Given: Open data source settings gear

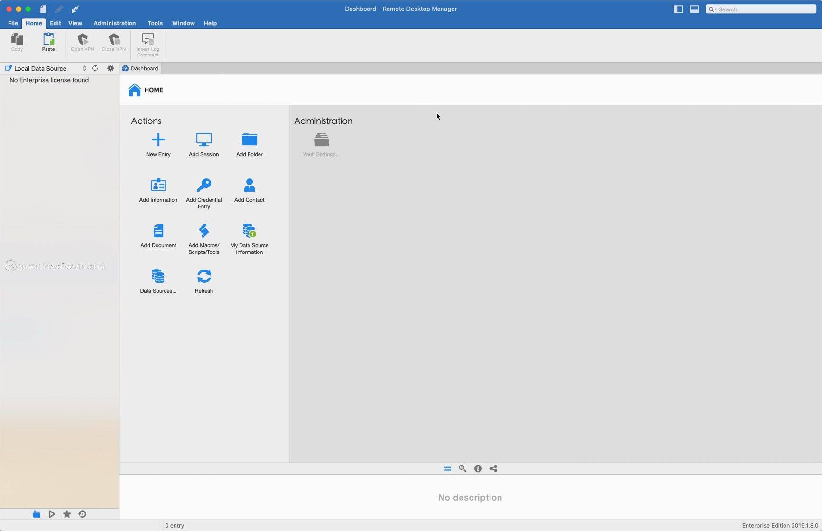Looking at the screenshot, I should [x=111, y=68].
